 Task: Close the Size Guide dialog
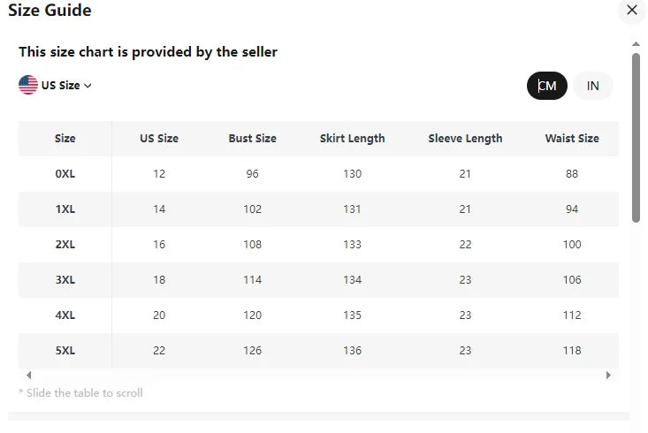coord(632,10)
